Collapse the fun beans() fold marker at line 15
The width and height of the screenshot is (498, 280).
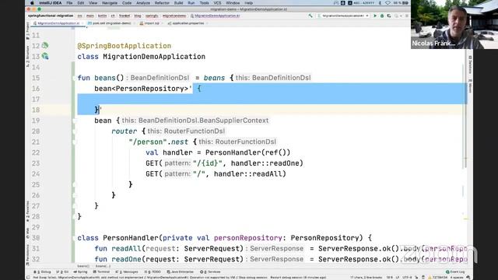[75, 78]
